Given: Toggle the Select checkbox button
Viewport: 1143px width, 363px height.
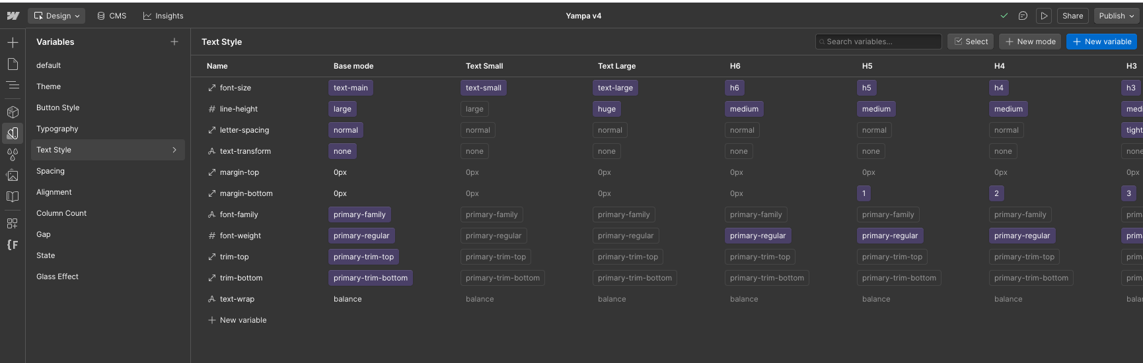Looking at the screenshot, I should 971,42.
